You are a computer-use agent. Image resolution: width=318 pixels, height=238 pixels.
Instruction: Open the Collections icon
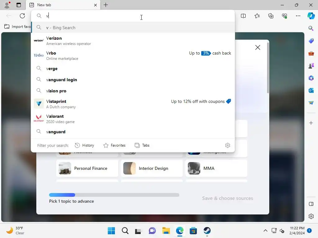click(x=271, y=16)
